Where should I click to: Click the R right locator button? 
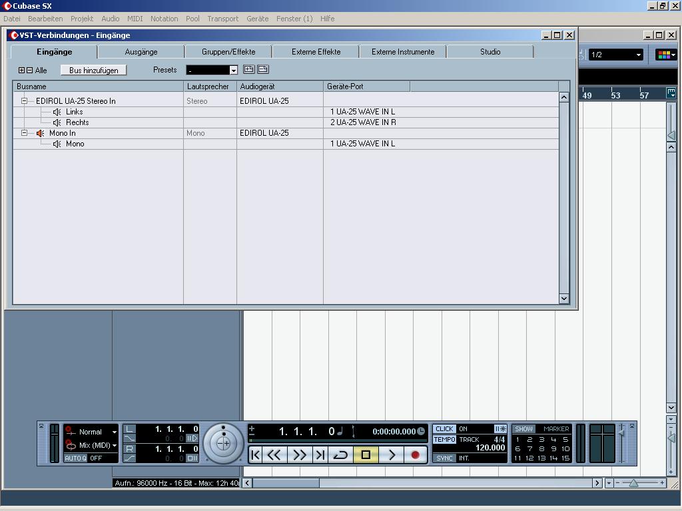pos(130,449)
